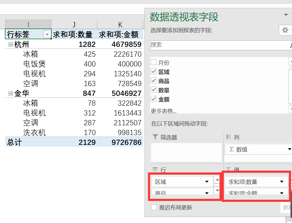Select cell with value 998135
This screenshot has width=292, height=223.
(129, 133)
